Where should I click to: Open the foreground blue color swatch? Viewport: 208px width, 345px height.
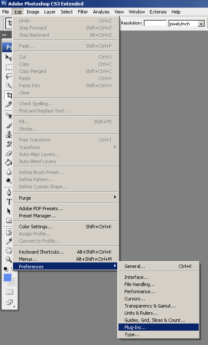tap(8, 278)
